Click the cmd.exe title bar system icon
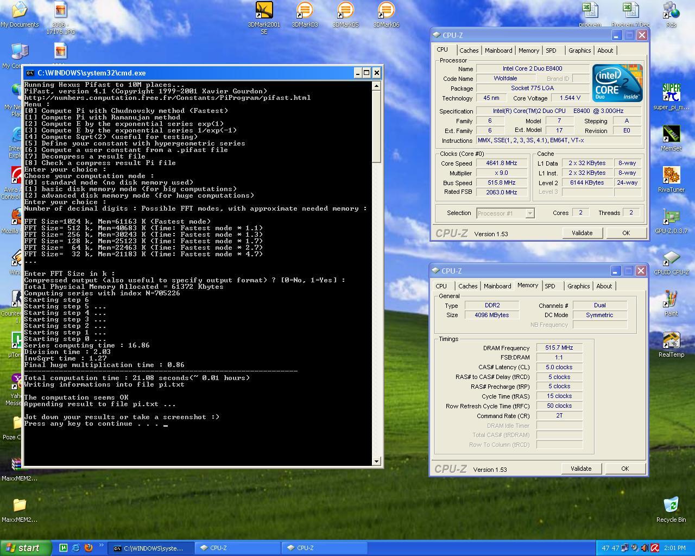 click(x=30, y=73)
